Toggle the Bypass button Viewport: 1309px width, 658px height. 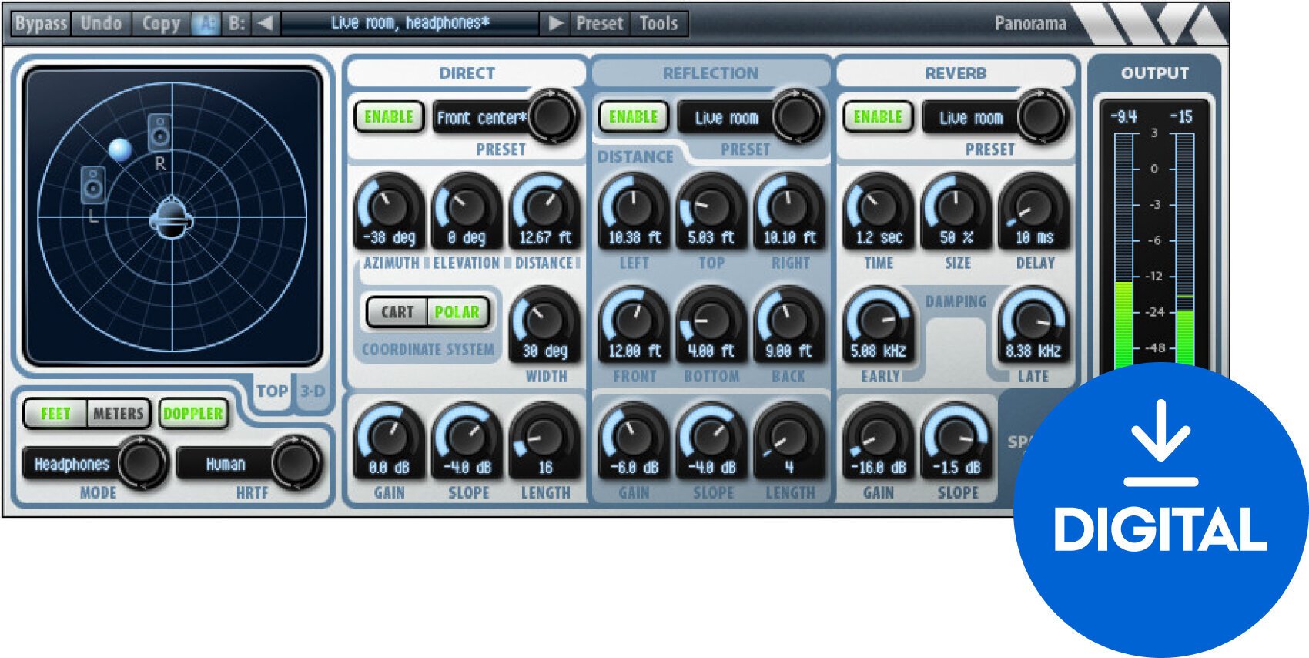tap(41, 23)
